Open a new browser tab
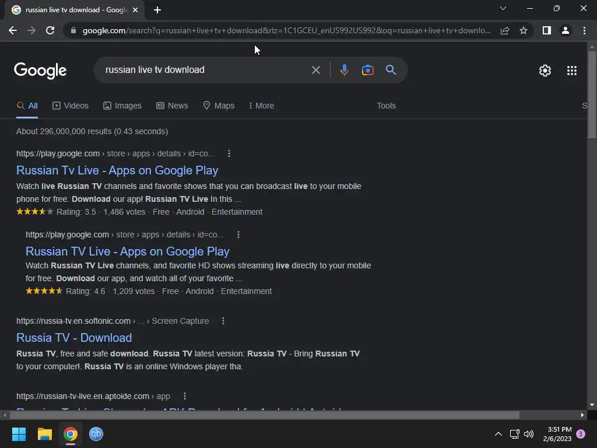The width and height of the screenshot is (597, 448). pyautogui.click(x=157, y=10)
